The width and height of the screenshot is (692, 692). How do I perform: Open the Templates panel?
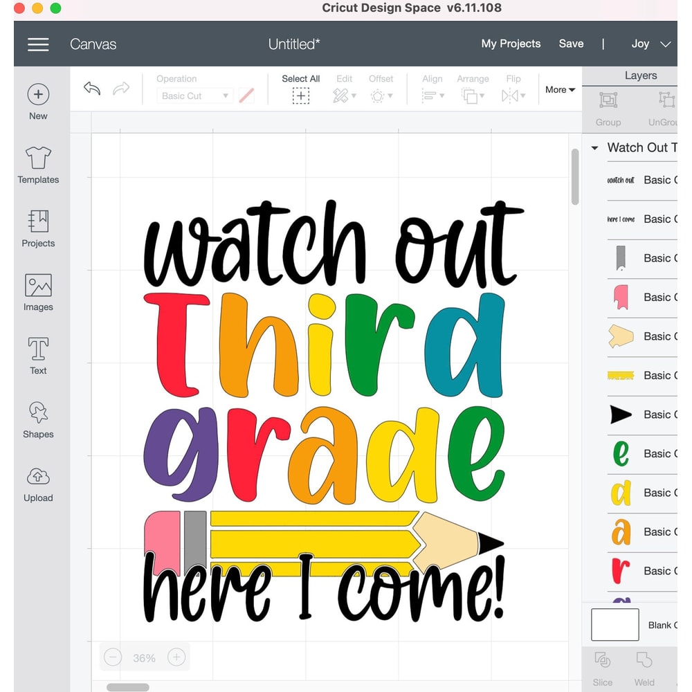(x=38, y=165)
